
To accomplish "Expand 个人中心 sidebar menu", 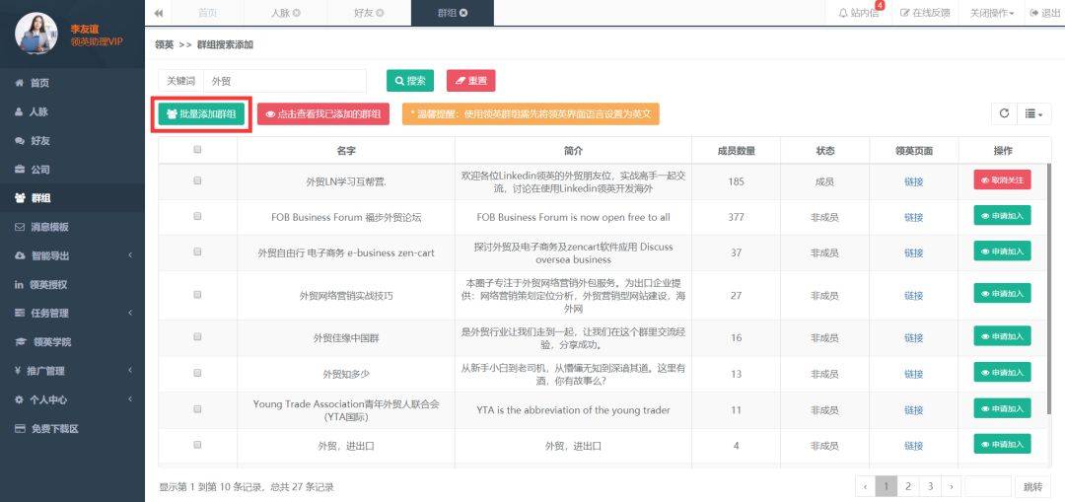I will (x=73, y=399).
